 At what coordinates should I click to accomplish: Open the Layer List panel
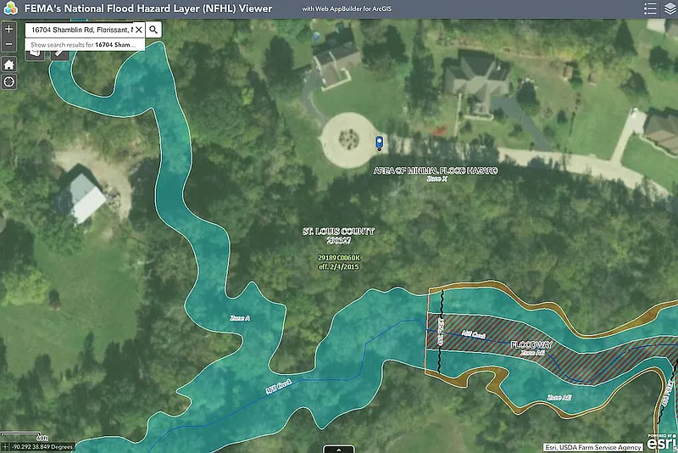668,8
